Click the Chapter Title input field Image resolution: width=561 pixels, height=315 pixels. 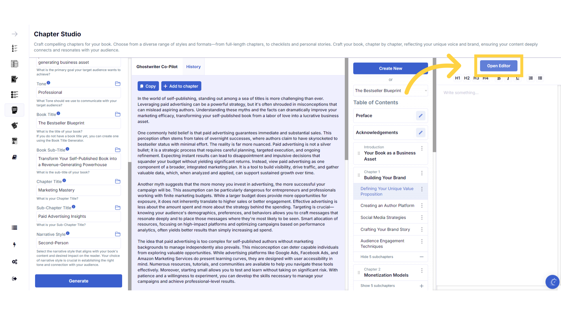(78, 190)
